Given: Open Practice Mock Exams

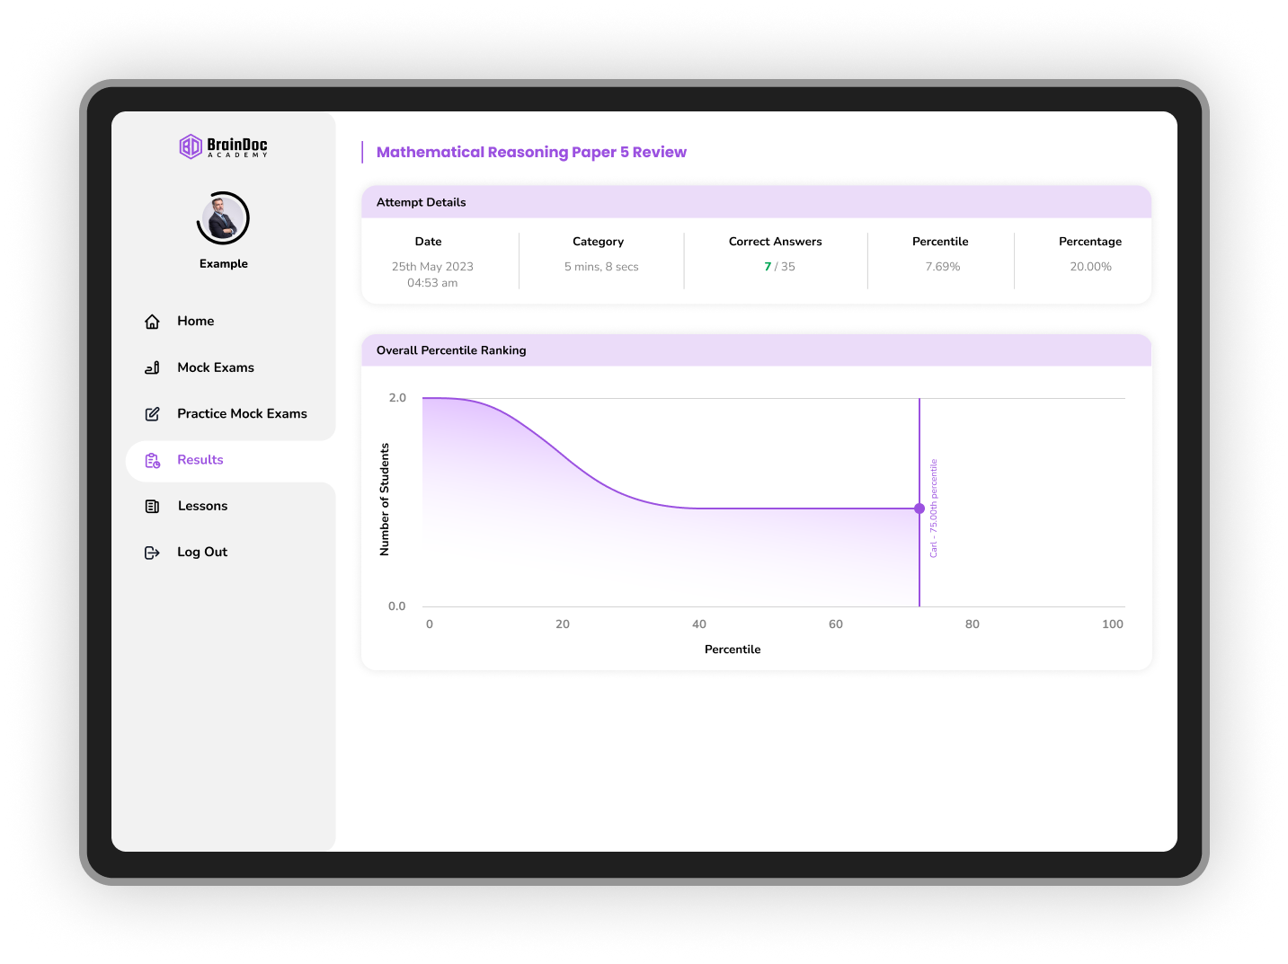Looking at the screenshot, I should 243,413.
